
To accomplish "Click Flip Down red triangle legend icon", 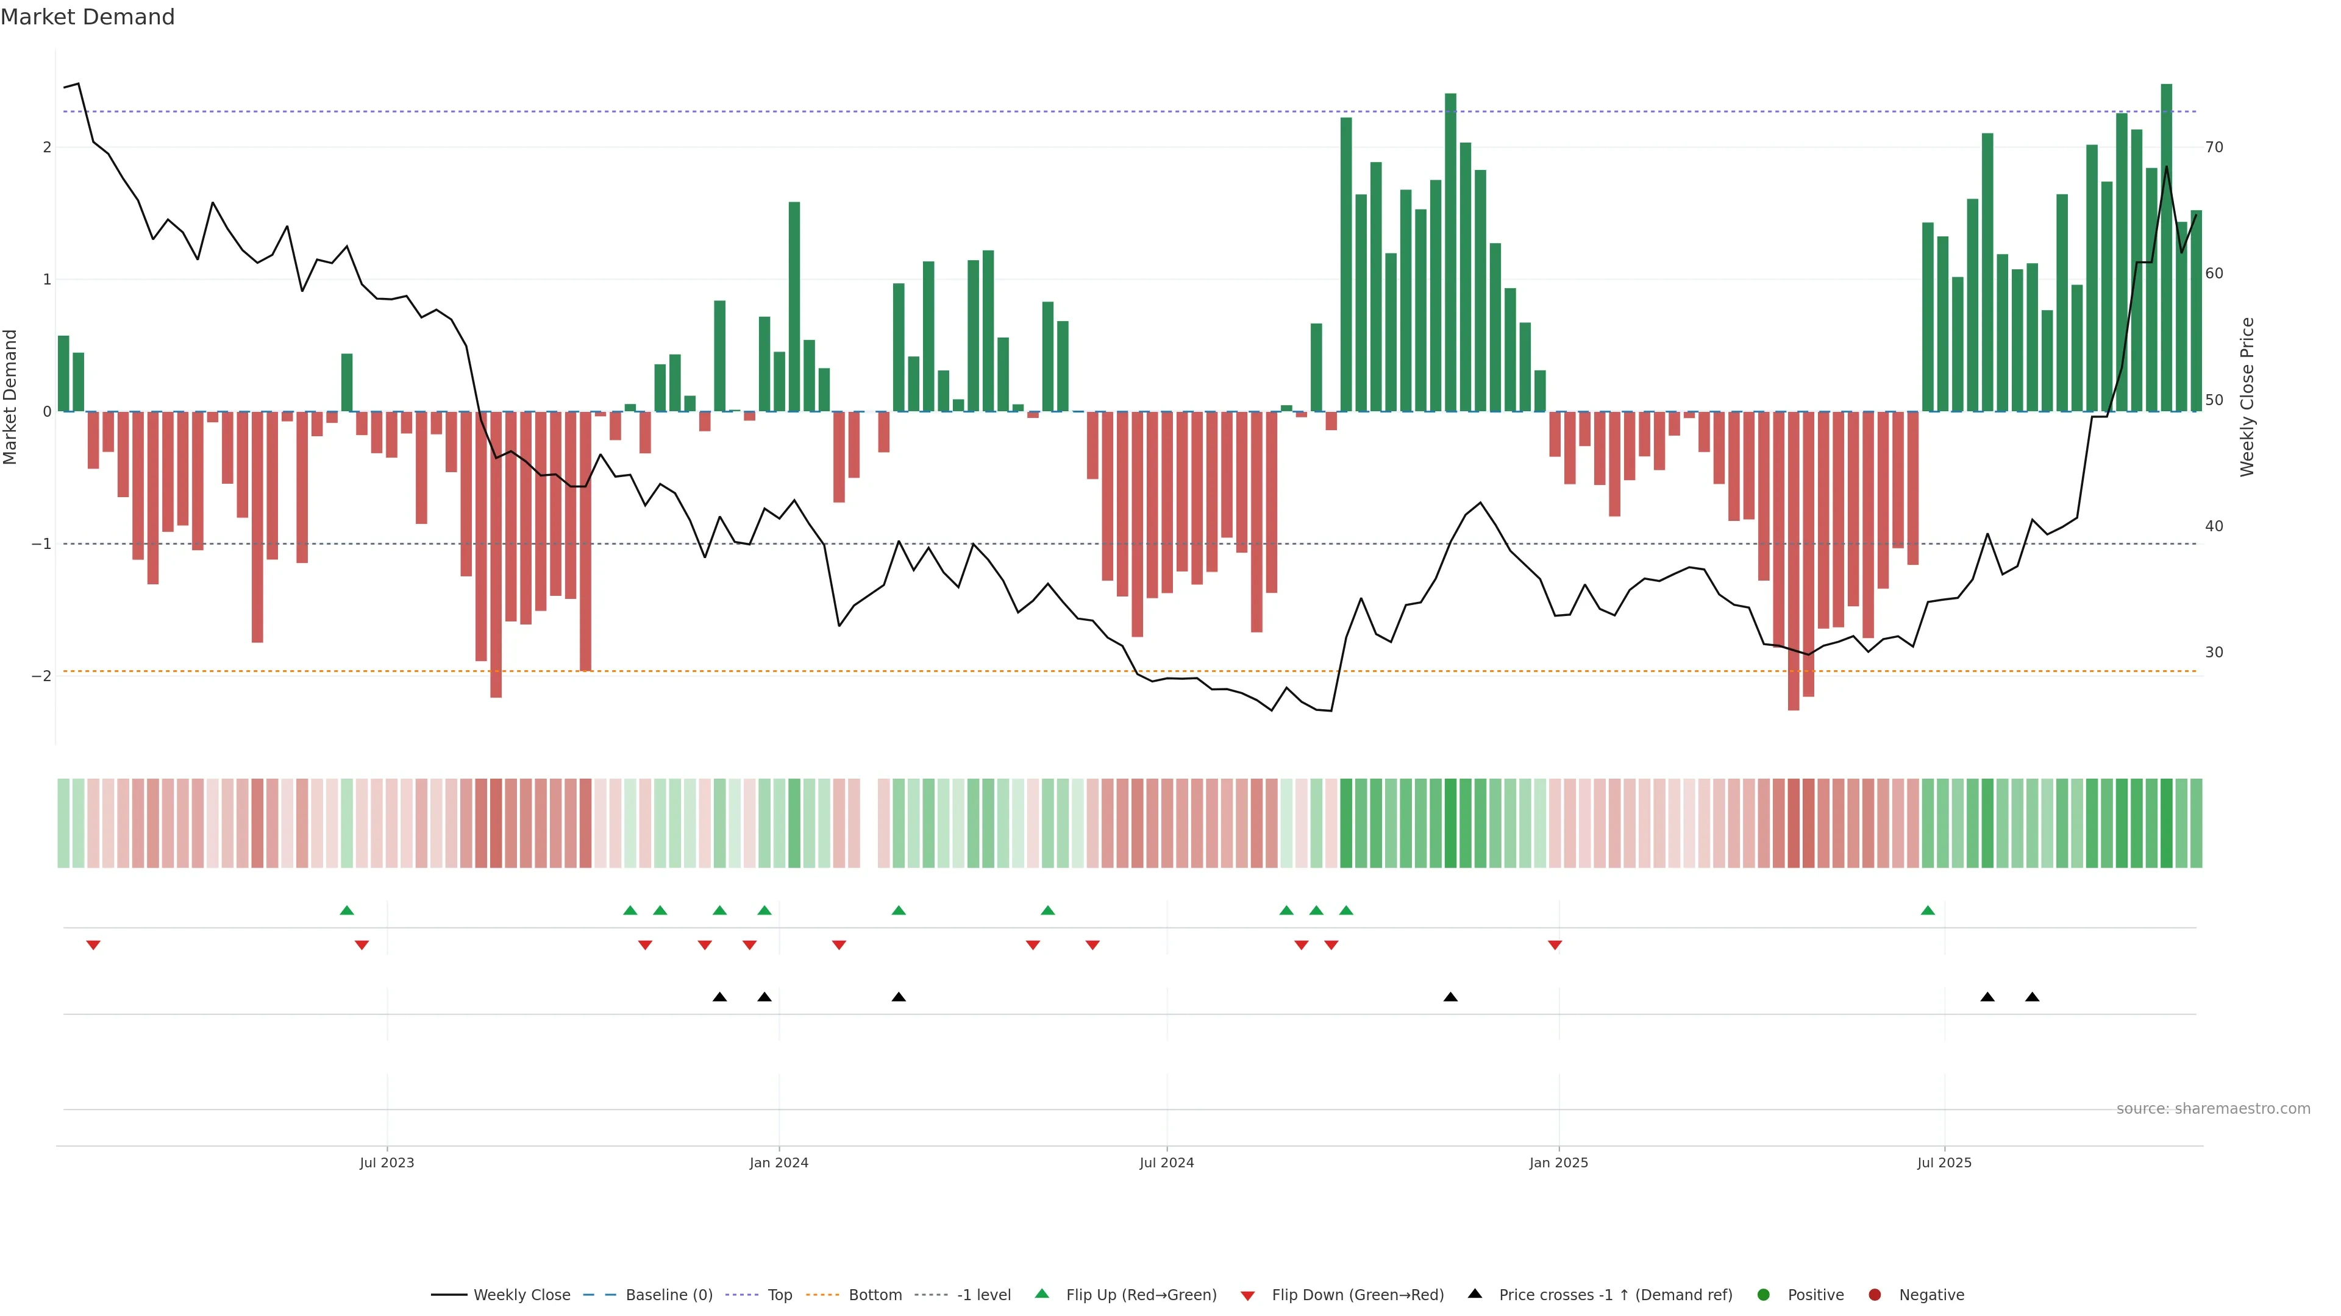I will point(1248,1295).
